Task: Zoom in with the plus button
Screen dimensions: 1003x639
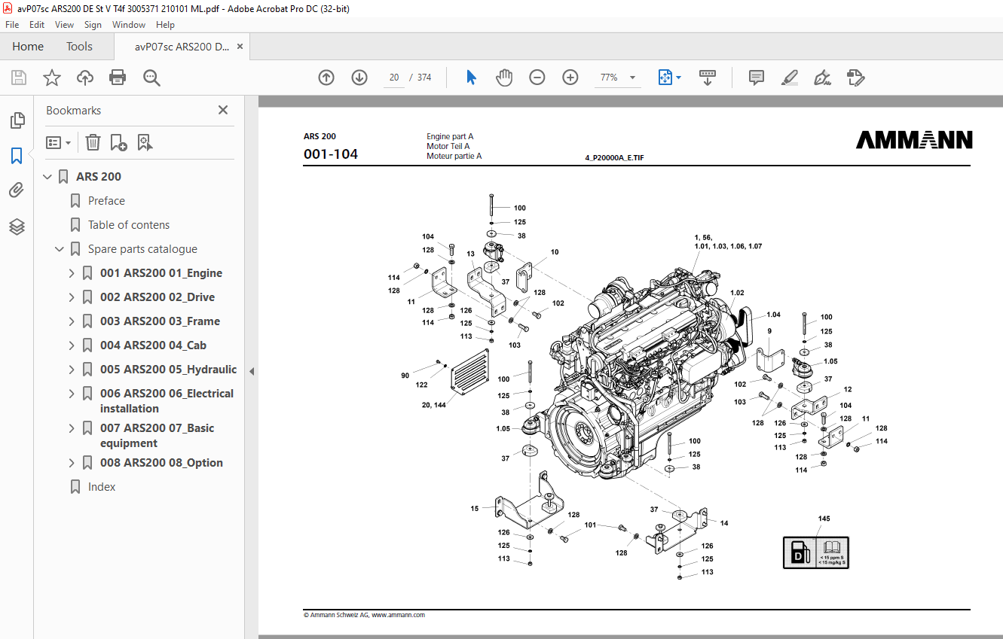Action: coord(570,78)
